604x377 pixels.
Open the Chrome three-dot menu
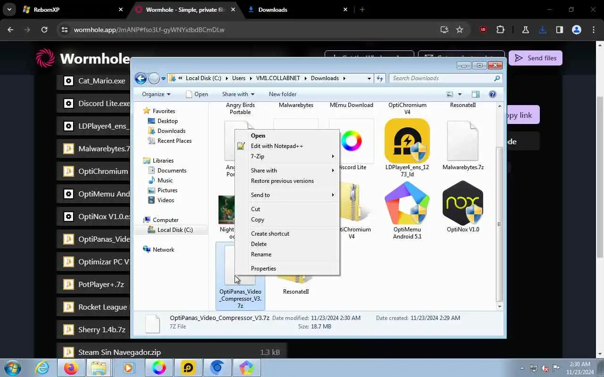[594, 30]
